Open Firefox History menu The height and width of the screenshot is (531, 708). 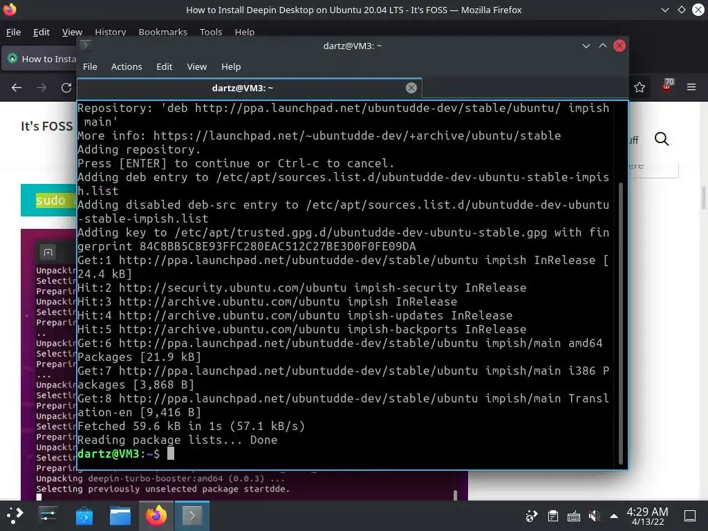(x=110, y=32)
